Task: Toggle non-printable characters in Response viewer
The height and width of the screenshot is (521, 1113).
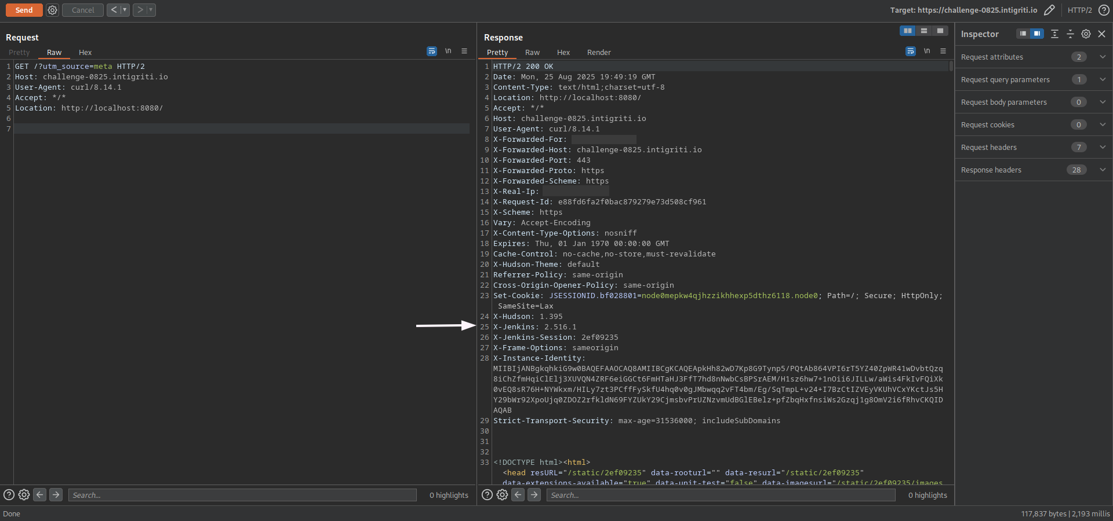Action: tap(927, 52)
